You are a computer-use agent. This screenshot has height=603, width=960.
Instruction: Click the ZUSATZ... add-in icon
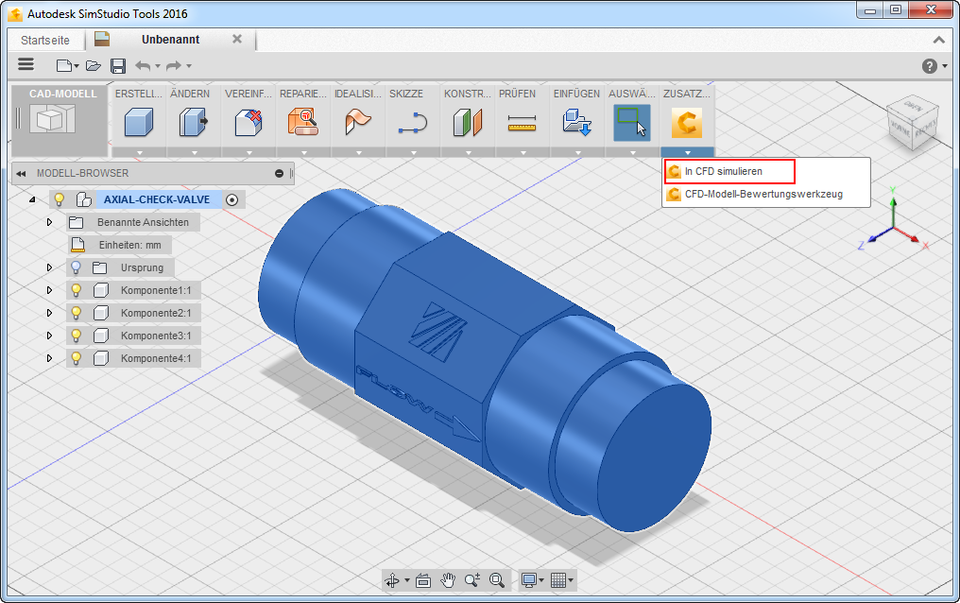point(686,122)
